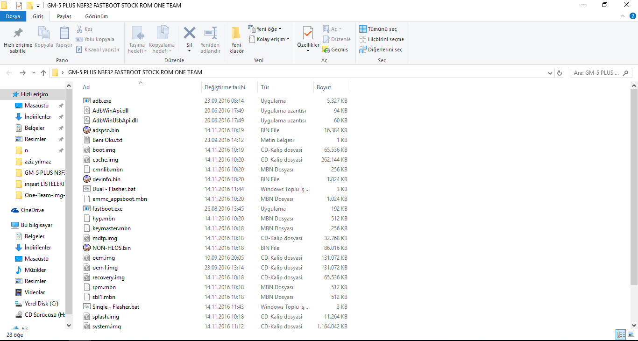Open the Dosya menu
Screen dimensions: 638x341
(x=13, y=16)
